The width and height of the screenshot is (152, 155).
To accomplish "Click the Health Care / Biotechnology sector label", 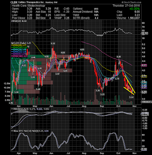I will click(29, 6).
